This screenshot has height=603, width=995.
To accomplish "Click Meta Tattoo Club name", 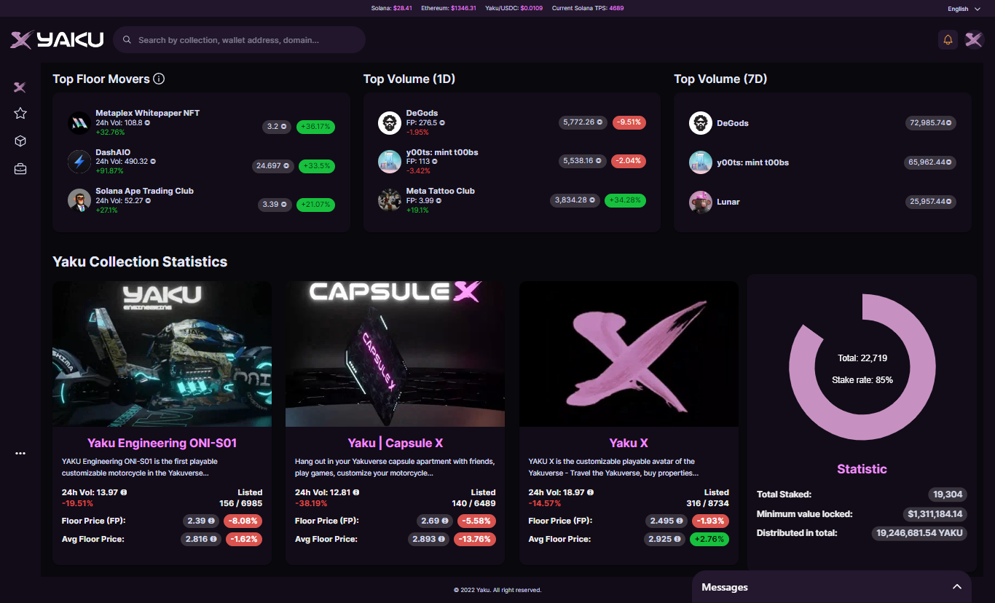I will point(440,191).
